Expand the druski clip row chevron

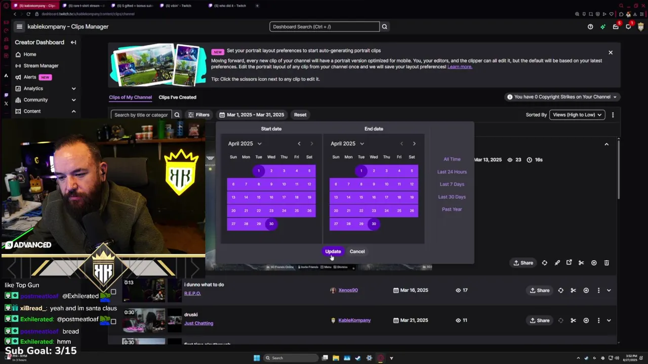click(609, 321)
